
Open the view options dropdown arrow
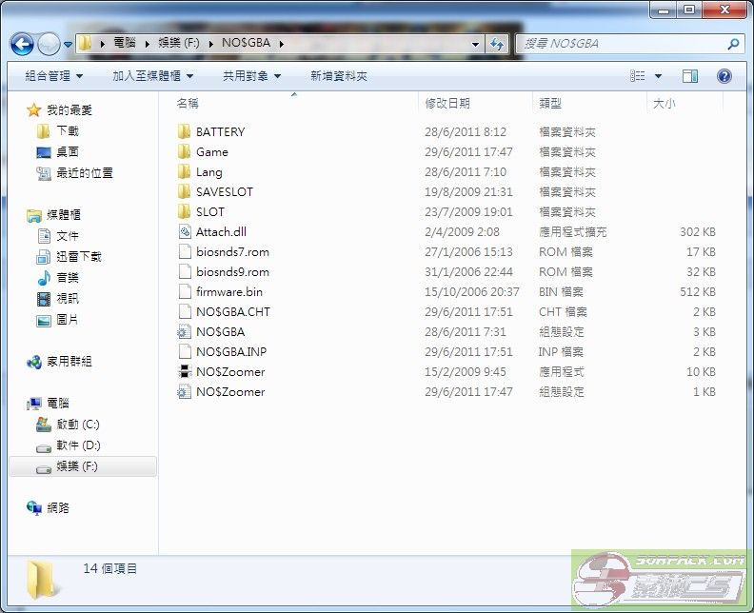[x=658, y=76]
